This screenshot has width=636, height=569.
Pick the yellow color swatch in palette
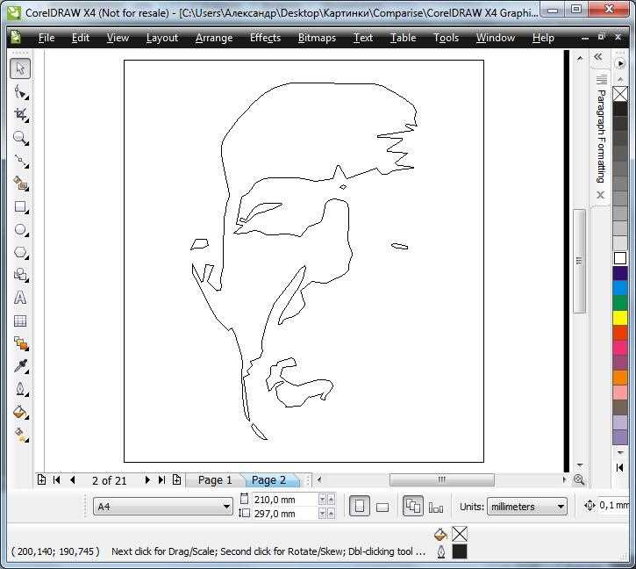pos(620,317)
